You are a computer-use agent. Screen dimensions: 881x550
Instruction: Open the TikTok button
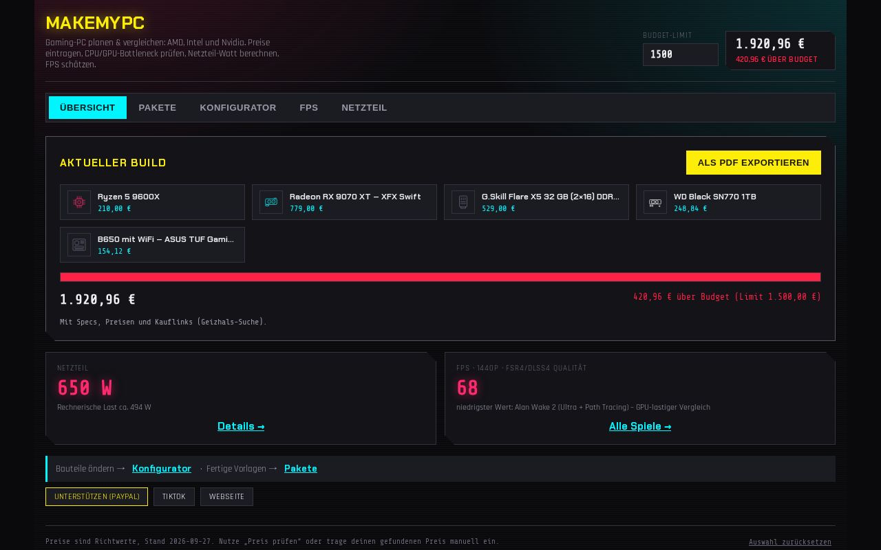pyautogui.click(x=174, y=497)
